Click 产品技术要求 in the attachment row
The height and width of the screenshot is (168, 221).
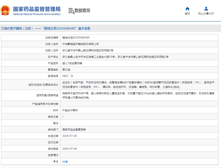click(70, 110)
